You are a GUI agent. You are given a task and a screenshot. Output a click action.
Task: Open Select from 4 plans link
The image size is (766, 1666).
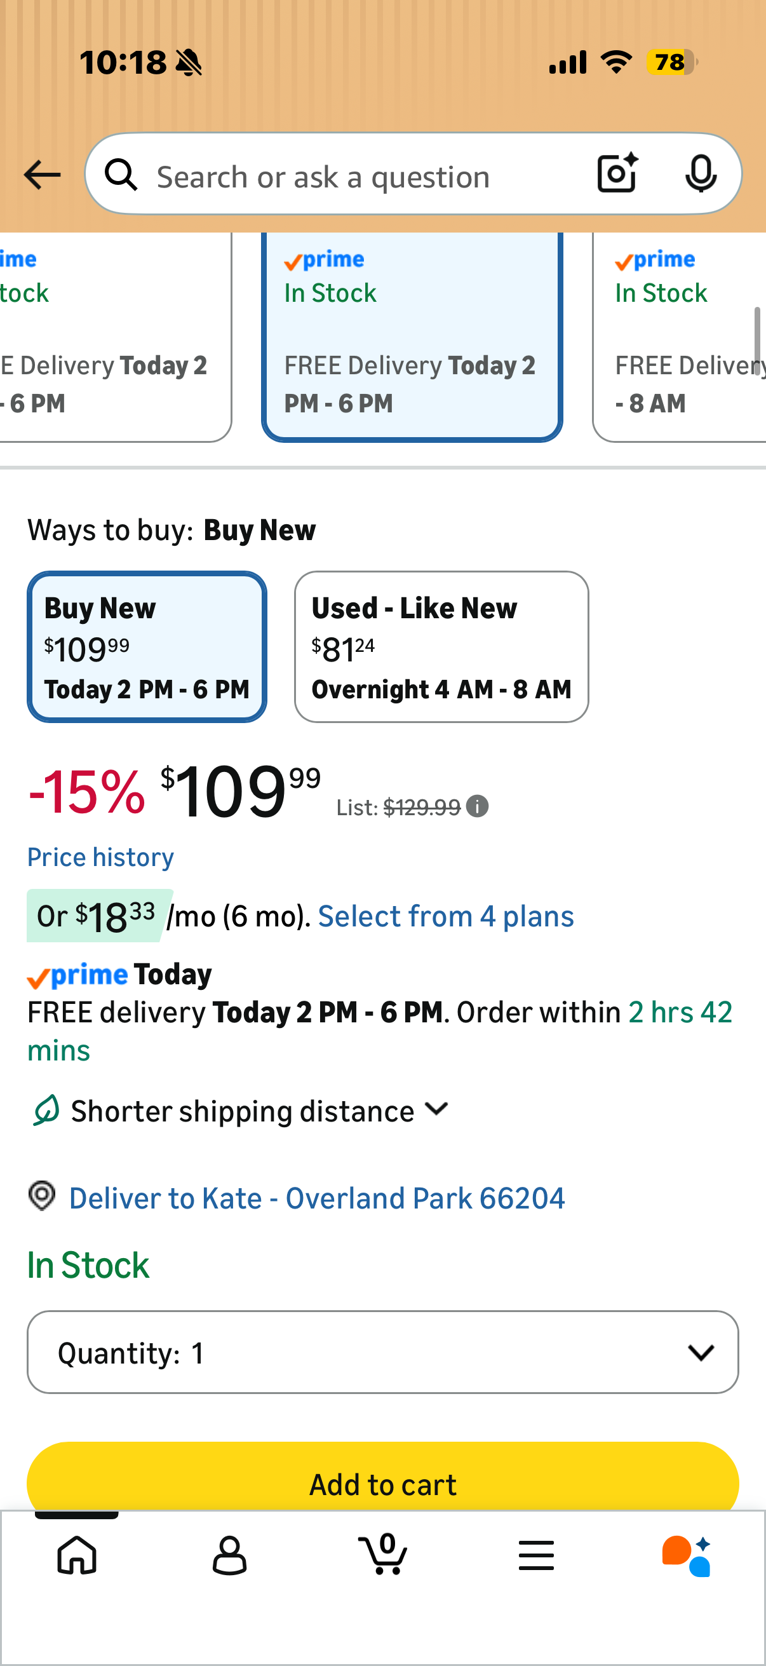click(x=445, y=916)
